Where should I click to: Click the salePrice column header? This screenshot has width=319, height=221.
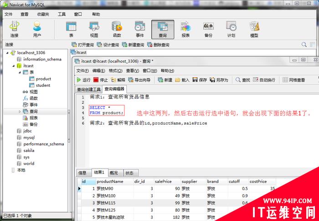[167, 181]
